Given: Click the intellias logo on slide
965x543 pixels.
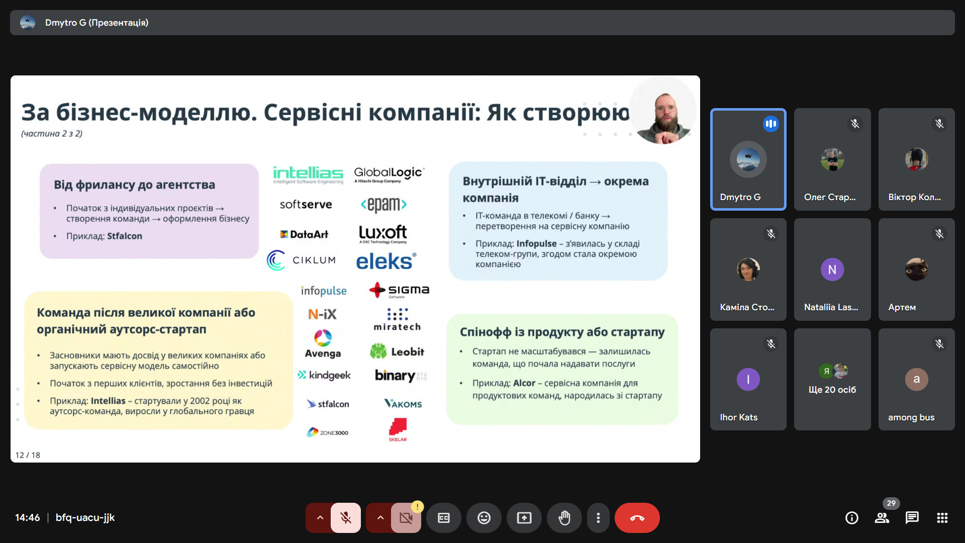Looking at the screenshot, I should 308,175.
